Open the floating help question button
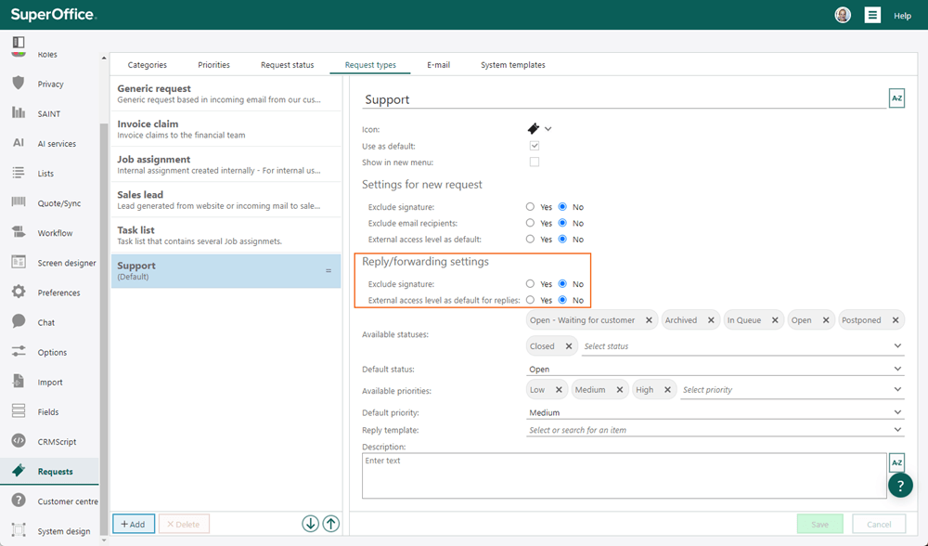Viewport: 928px width, 546px height. [x=900, y=486]
